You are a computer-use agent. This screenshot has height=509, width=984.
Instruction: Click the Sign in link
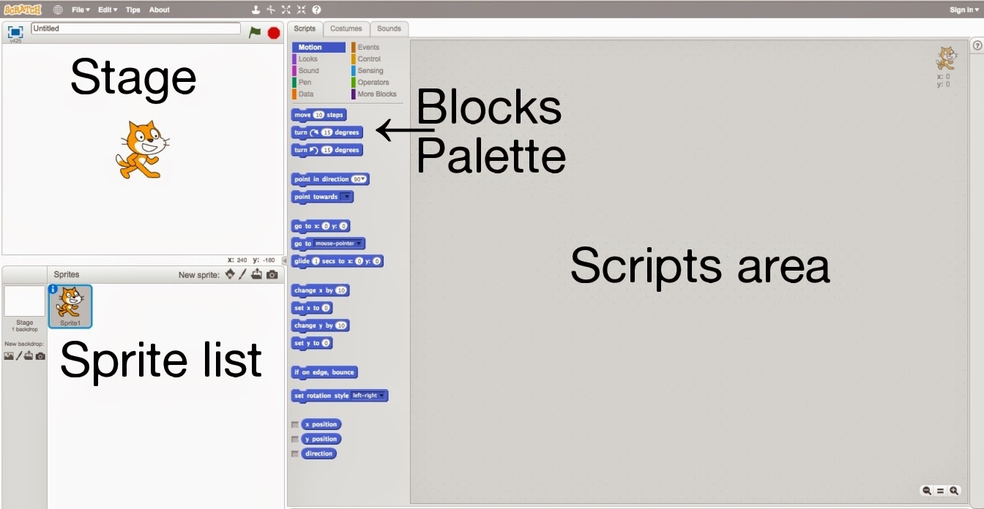point(962,10)
